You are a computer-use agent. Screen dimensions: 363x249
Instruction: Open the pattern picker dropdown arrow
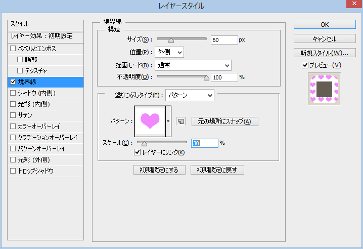tap(168, 121)
